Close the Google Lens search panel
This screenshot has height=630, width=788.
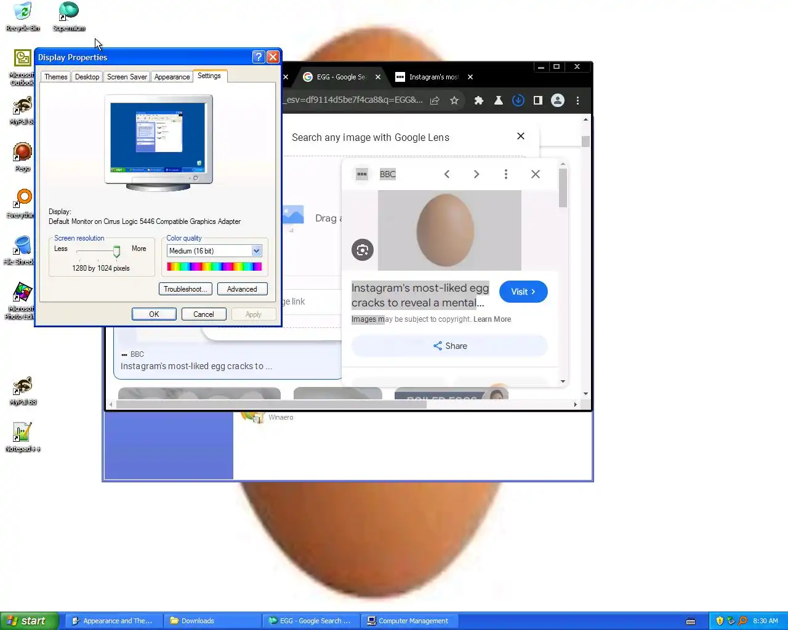(x=521, y=136)
